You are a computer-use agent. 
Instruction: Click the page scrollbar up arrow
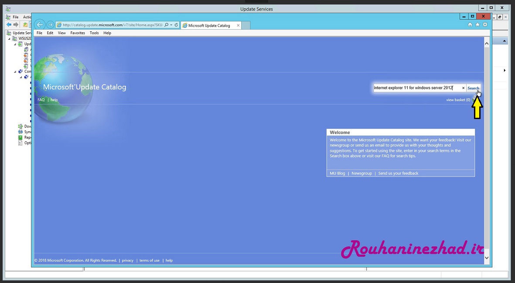487,43
